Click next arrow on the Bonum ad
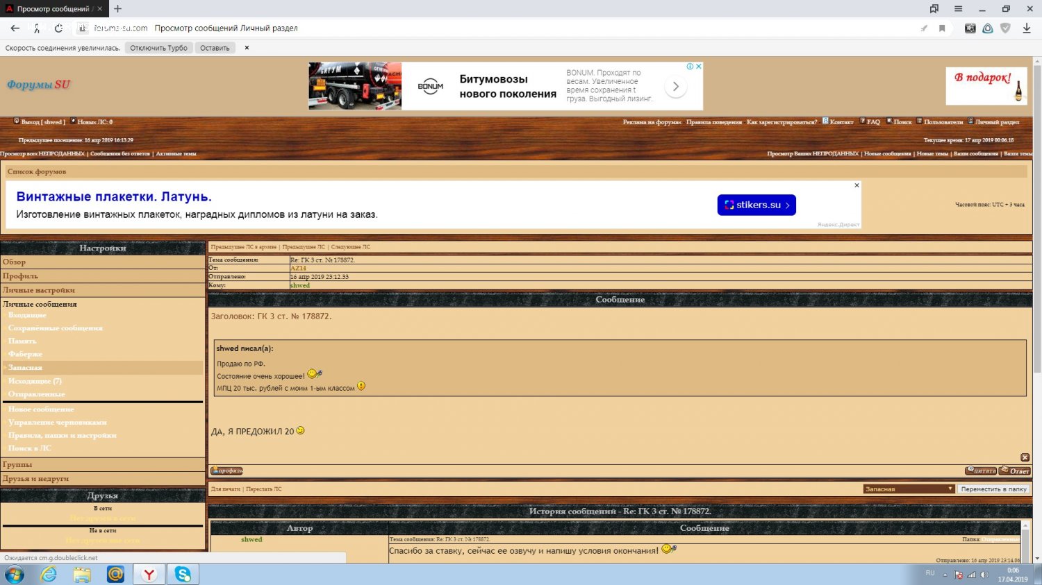 point(675,87)
